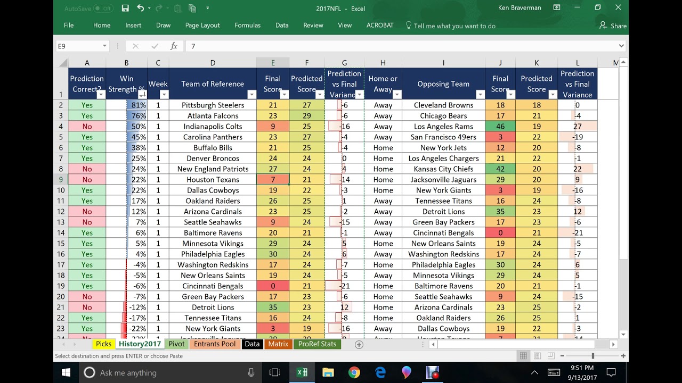
Task: Click the Task View taskbar icon
Action: coord(275,372)
